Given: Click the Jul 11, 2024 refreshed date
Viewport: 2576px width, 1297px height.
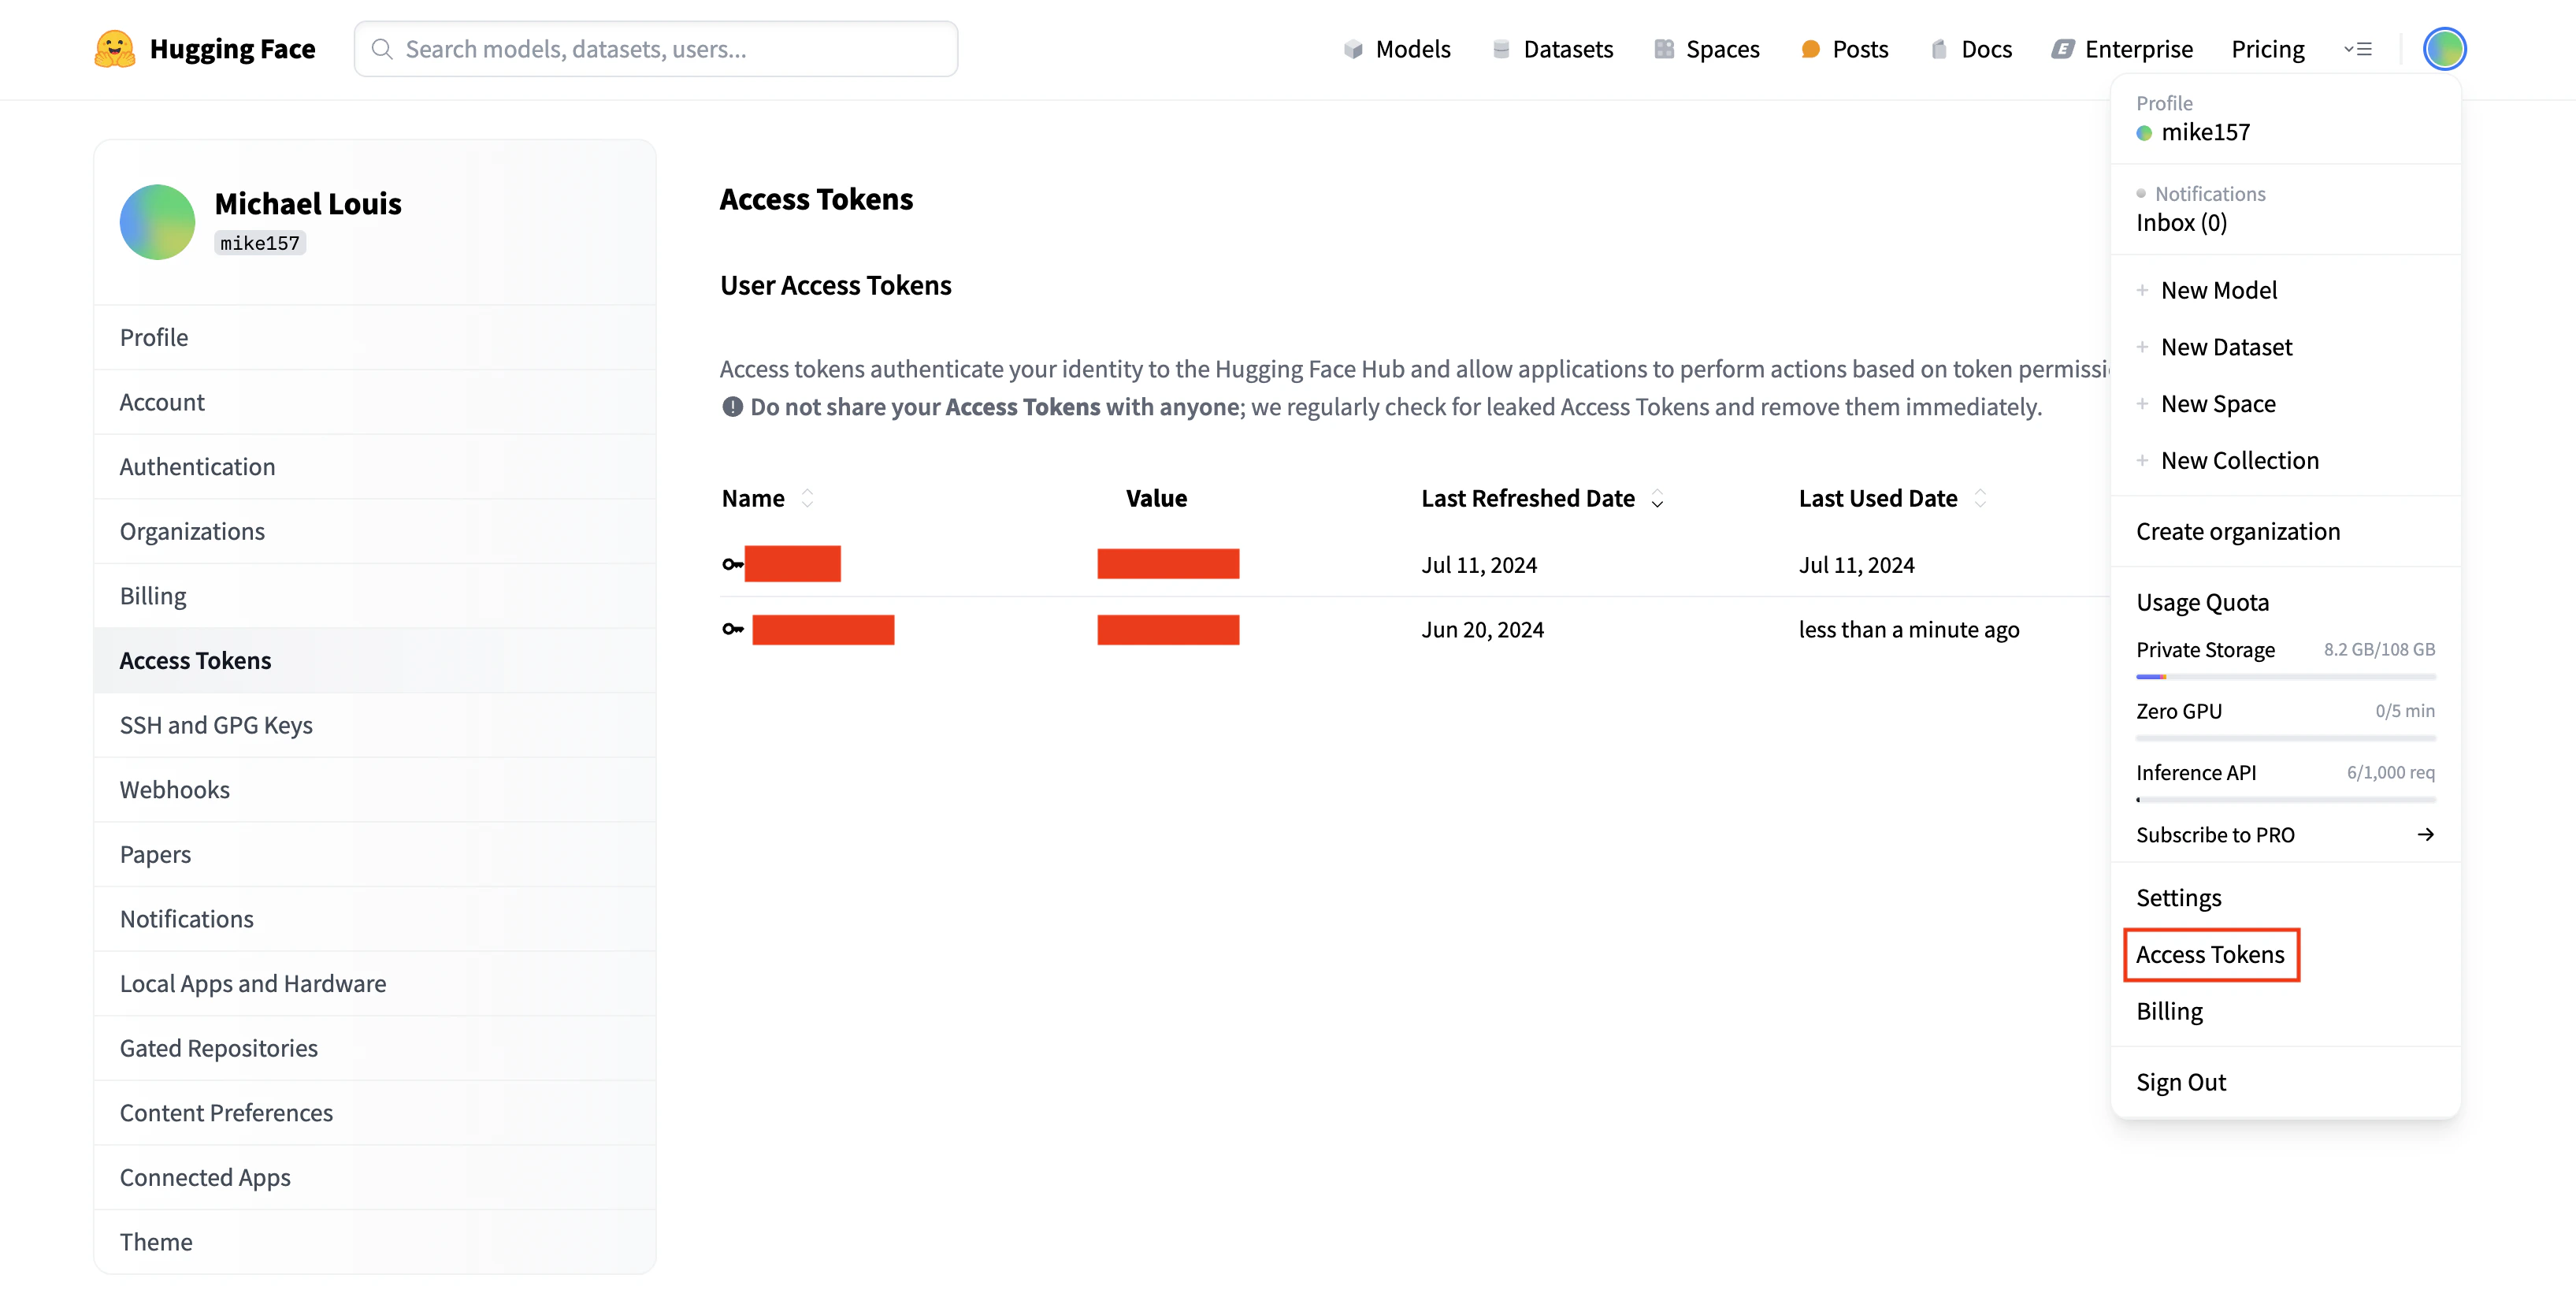Looking at the screenshot, I should [1479, 565].
